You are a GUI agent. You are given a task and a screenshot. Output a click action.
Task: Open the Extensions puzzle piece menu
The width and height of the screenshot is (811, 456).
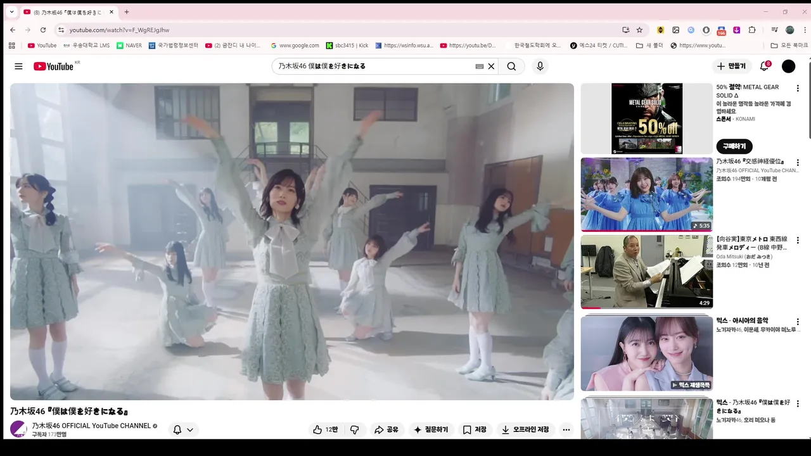pos(752,30)
